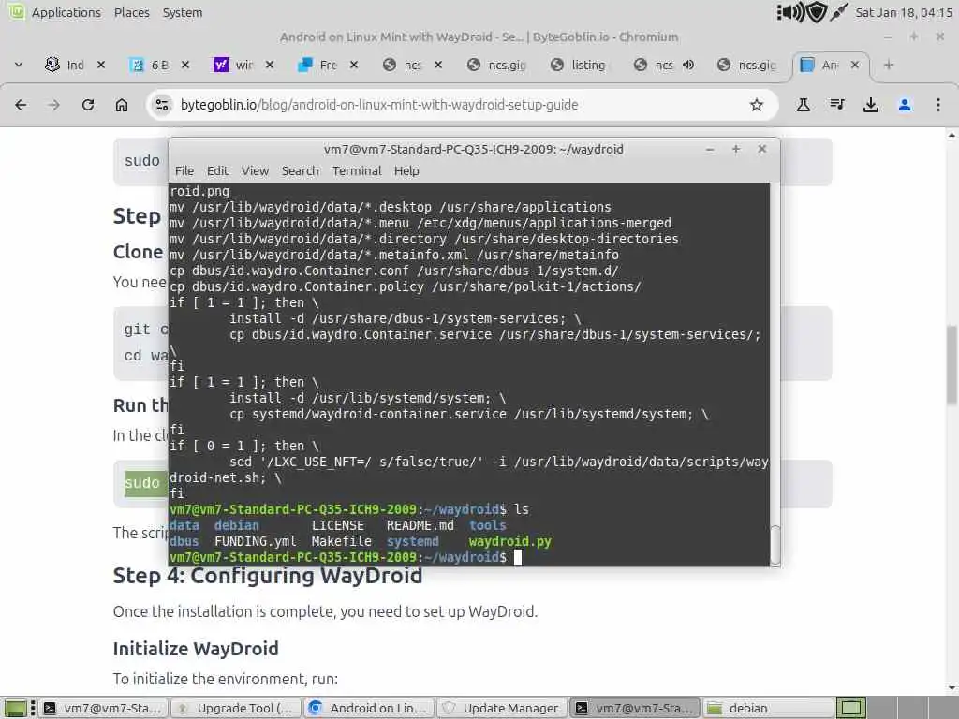Image resolution: width=959 pixels, height=719 pixels.
Task: Open the Chromium tab search chevron
Action: (19, 65)
